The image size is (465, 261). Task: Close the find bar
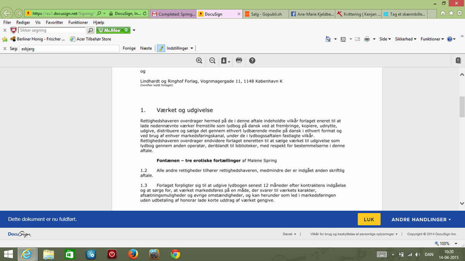pyautogui.click(x=4, y=48)
